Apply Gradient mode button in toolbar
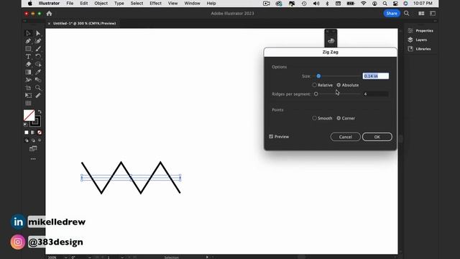Screen dimensions: 460x259 33,132
